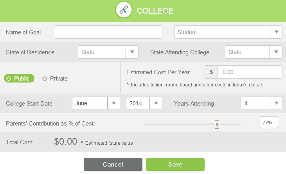Click the State of Residence State field
The image size is (286, 174).
click(x=102, y=52)
